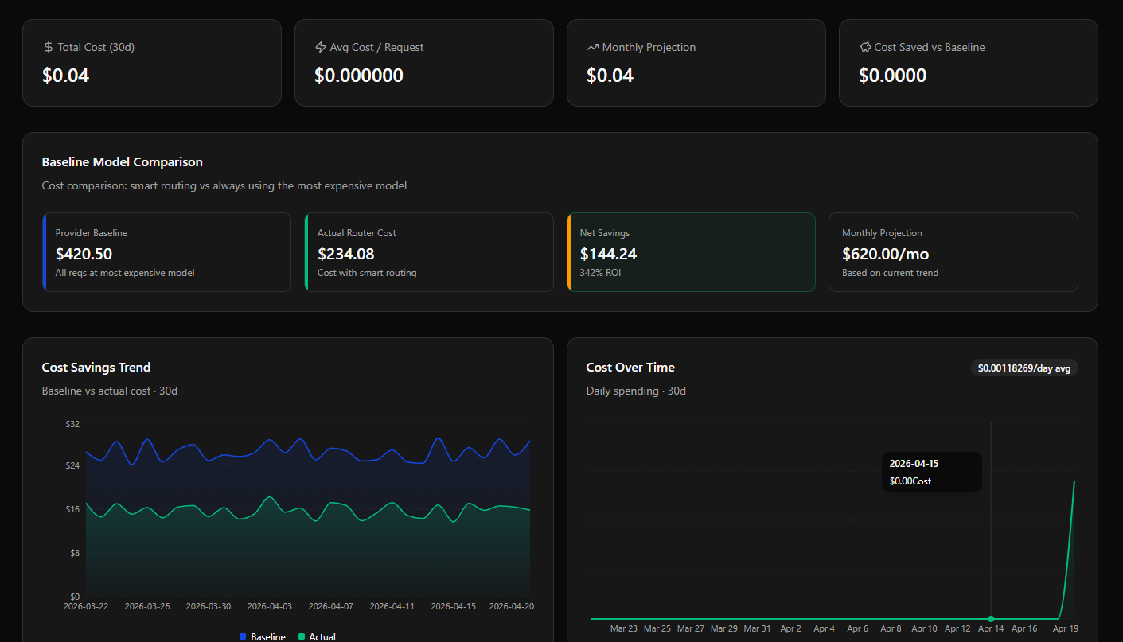Click the 2026-04-15 tooltip on Cost Over Time
The image size is (1123, 642).
931,471
